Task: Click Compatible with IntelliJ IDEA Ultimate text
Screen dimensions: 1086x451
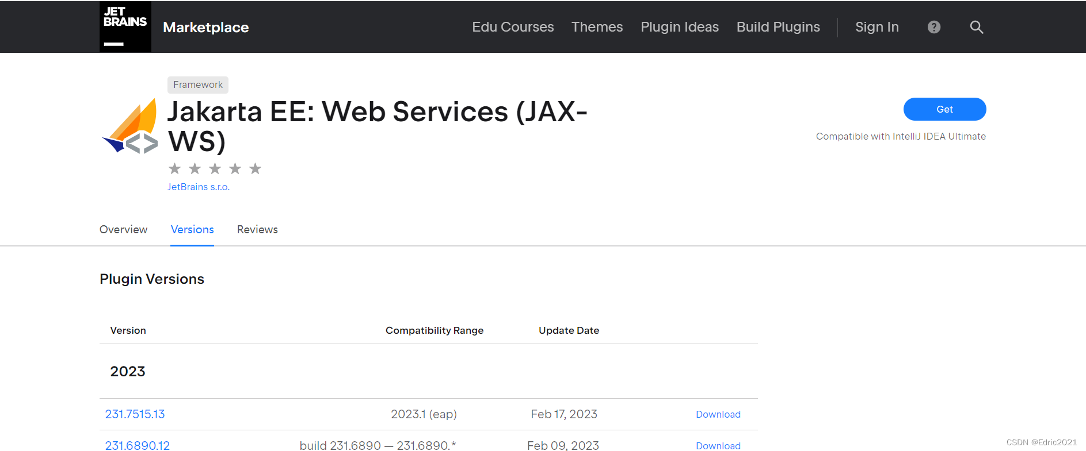Action: [901, 136]
